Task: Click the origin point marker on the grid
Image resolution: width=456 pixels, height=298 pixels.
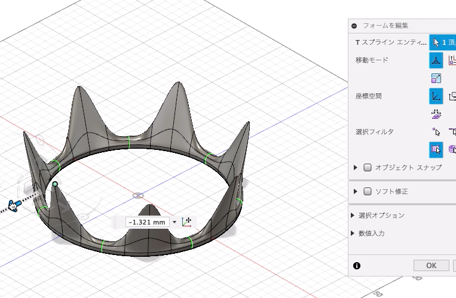Action: pos(138,195)
